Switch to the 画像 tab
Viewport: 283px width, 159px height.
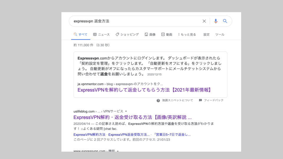(150, 34)
